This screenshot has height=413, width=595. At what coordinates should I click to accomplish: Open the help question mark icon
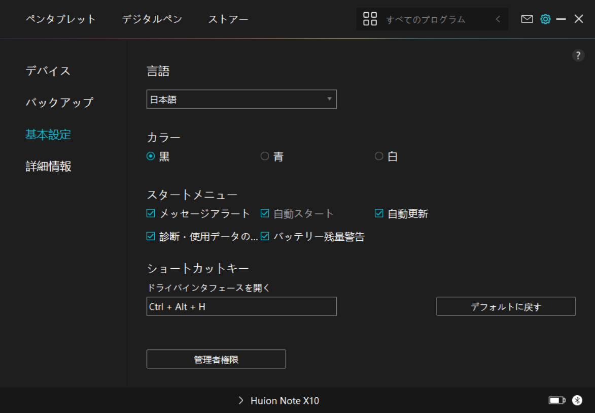point(578,56)
